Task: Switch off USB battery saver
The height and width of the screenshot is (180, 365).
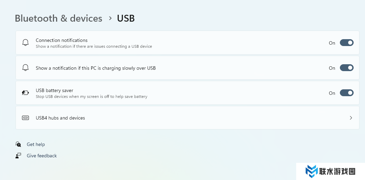Action: (x=346, y=93)
